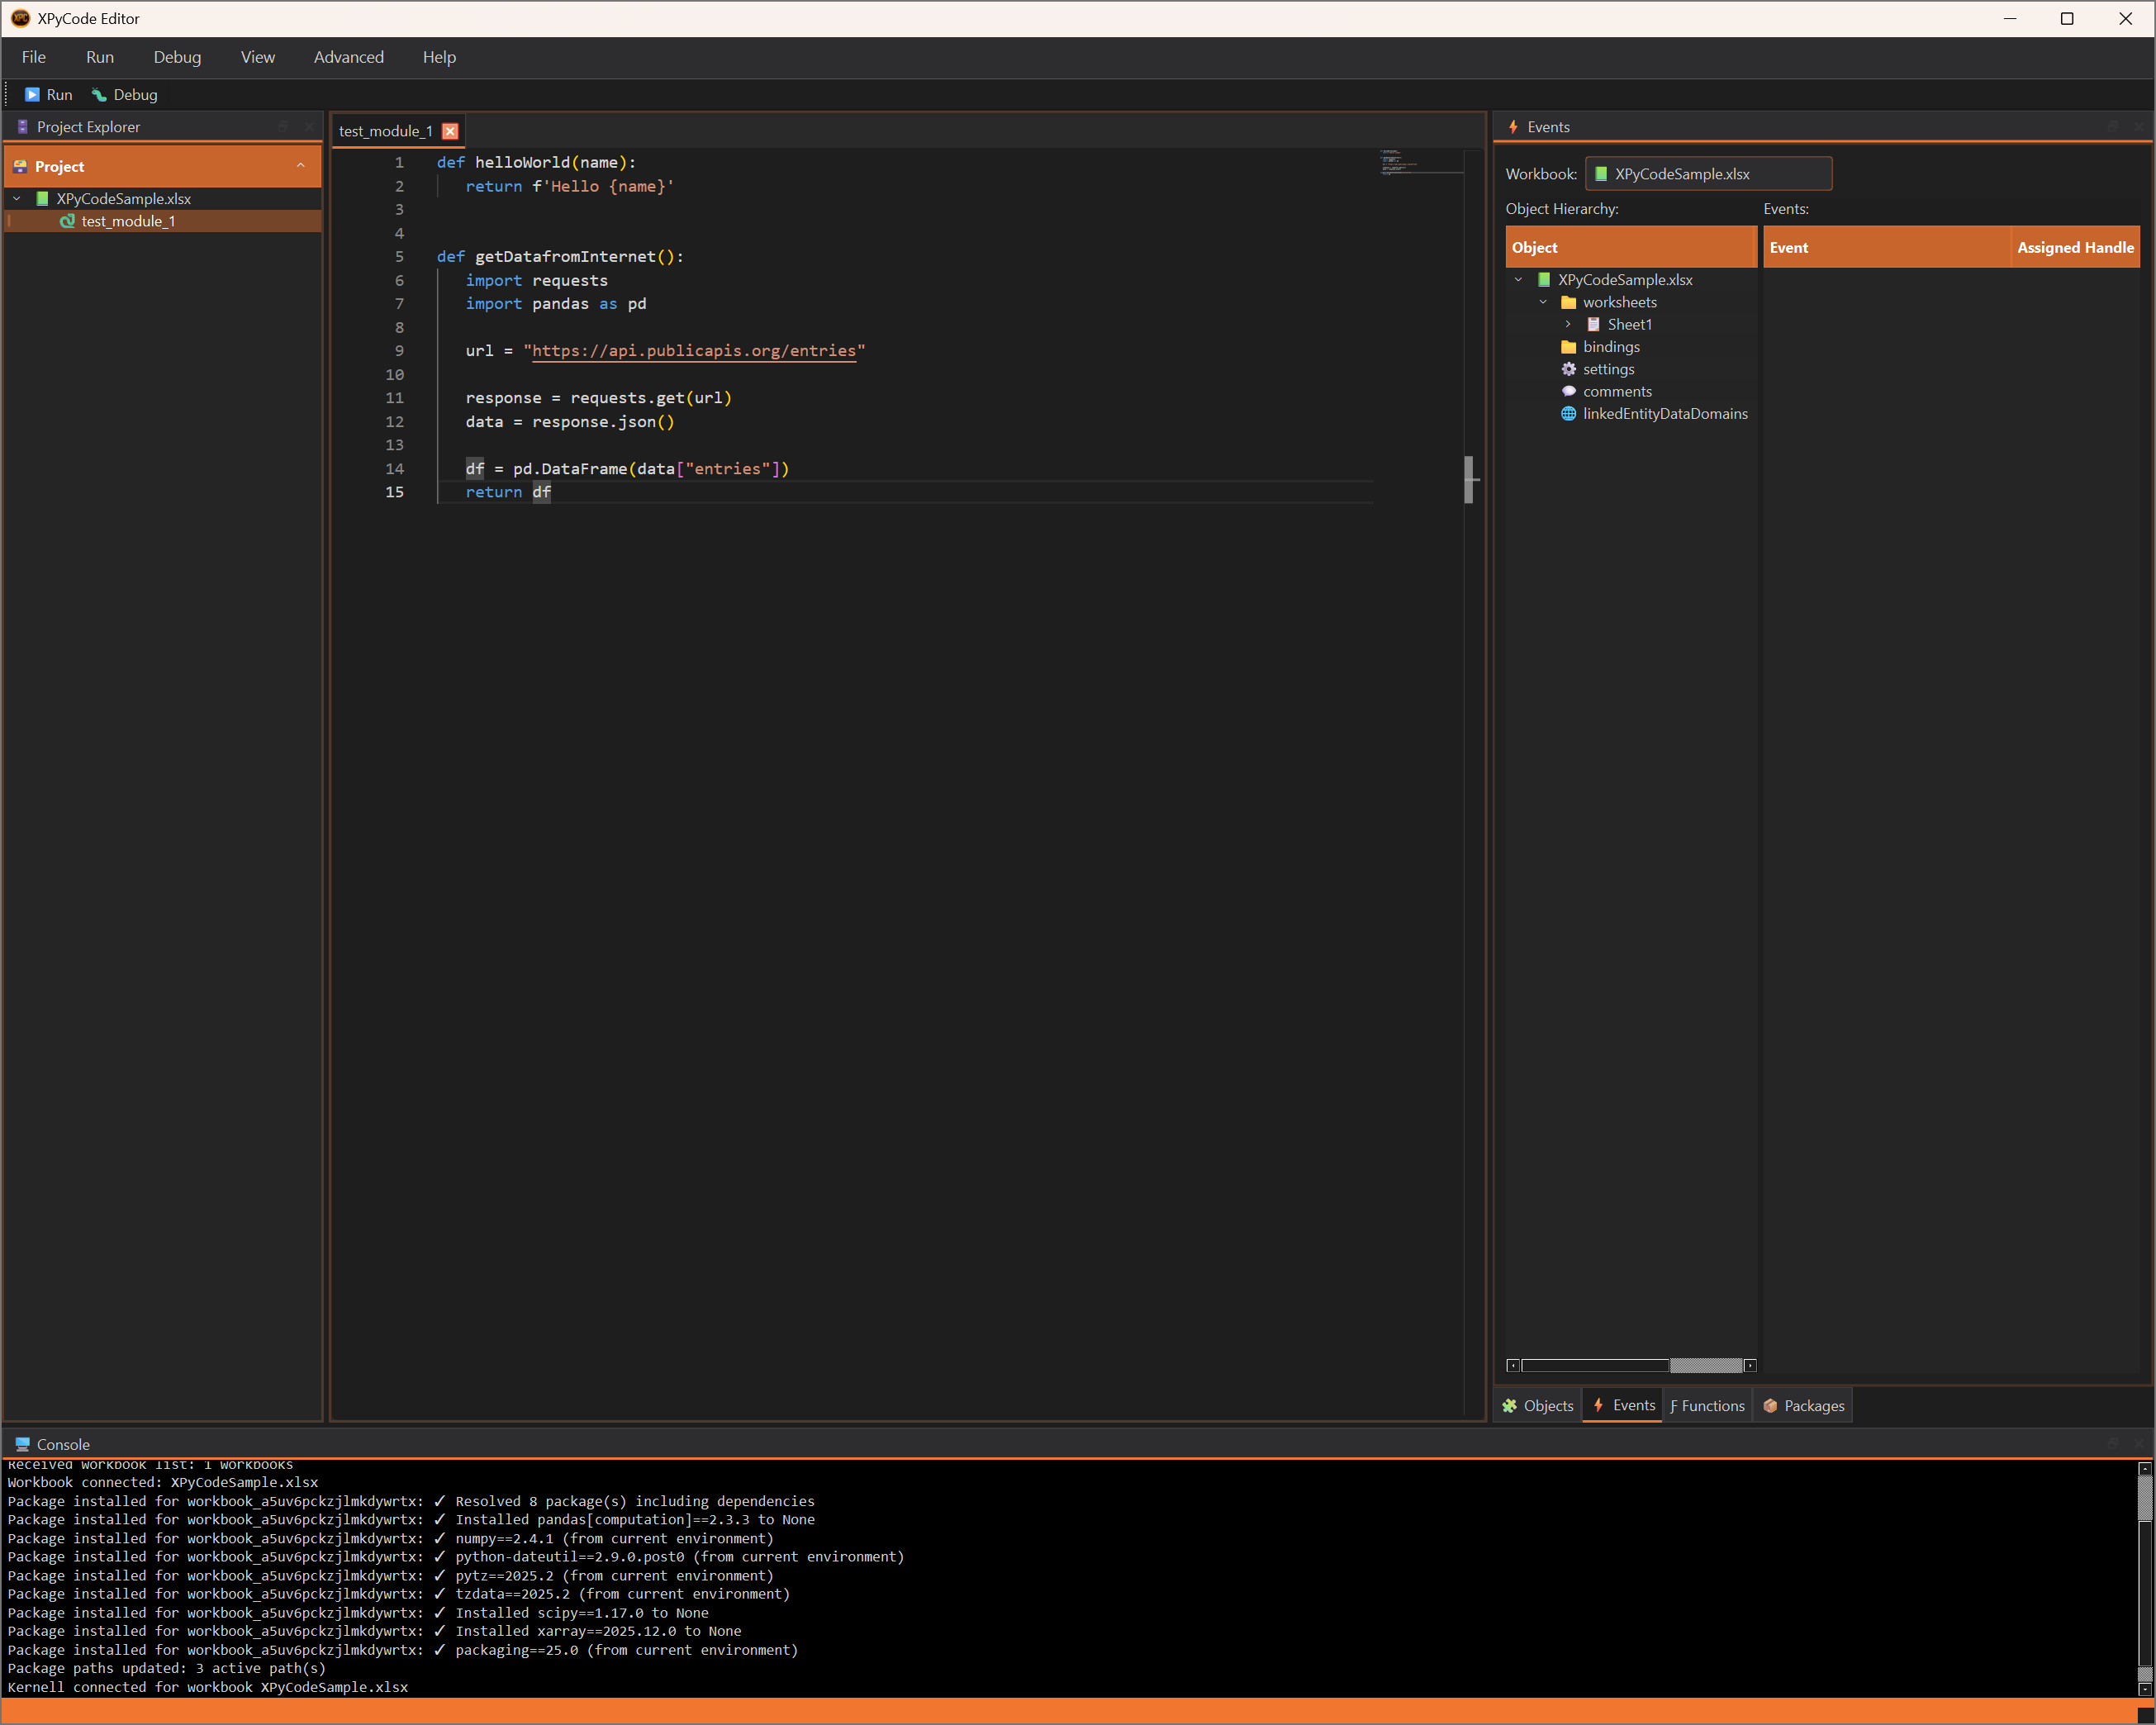Select the Debug wrench icon in the toolbar

point(98,94)
